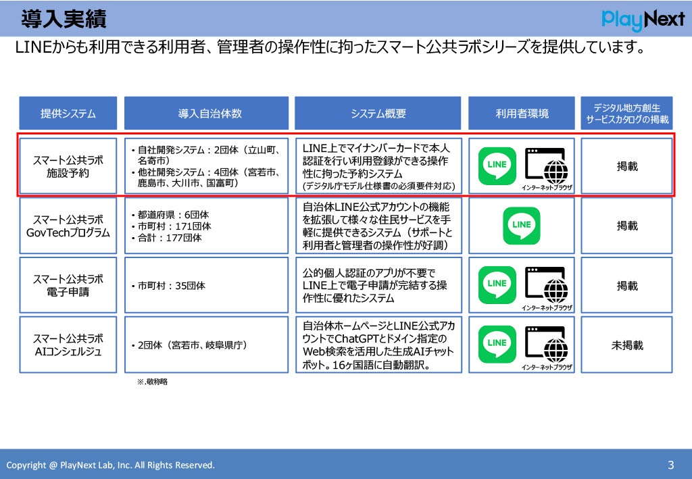Toggle the 掲載 status for GovTechプログラム
The image size is (692, 479).
tap(626, 224)
